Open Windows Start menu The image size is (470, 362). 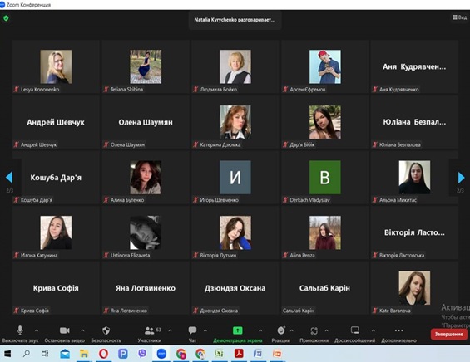tap(7, 354)
